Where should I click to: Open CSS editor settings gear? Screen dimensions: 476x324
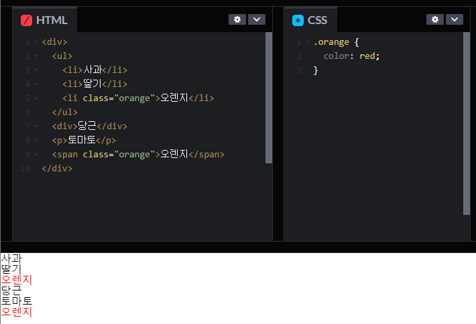point(435,19)
